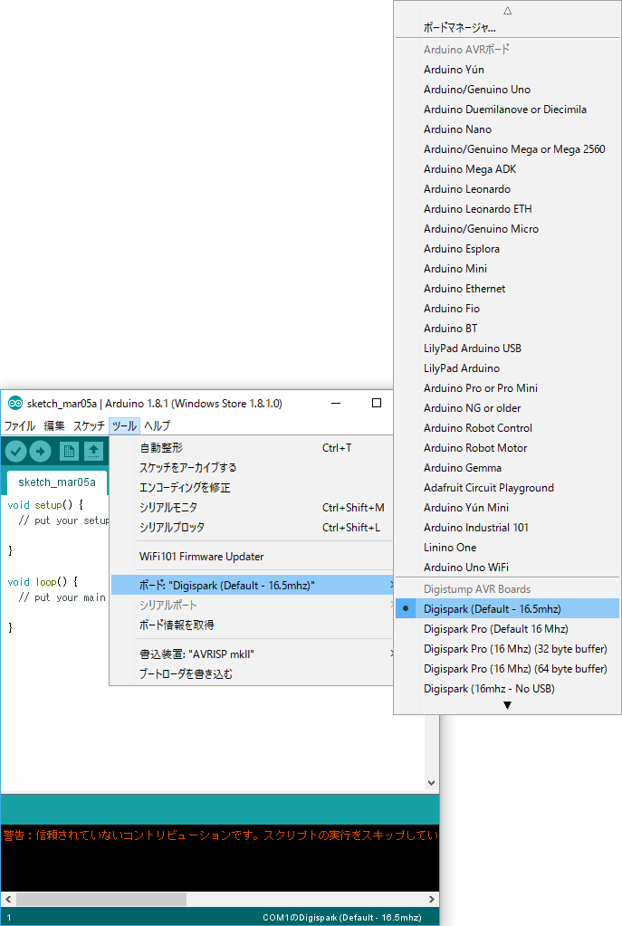The image size is (622, 926).
Task: Select Arduino/Genuino Micro board
Action: [507, 229]
